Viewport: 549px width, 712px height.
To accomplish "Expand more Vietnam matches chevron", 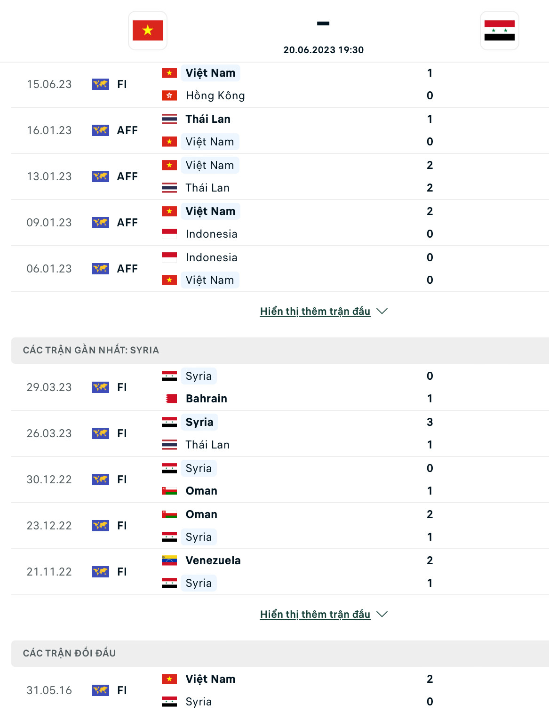I will 382,311.
